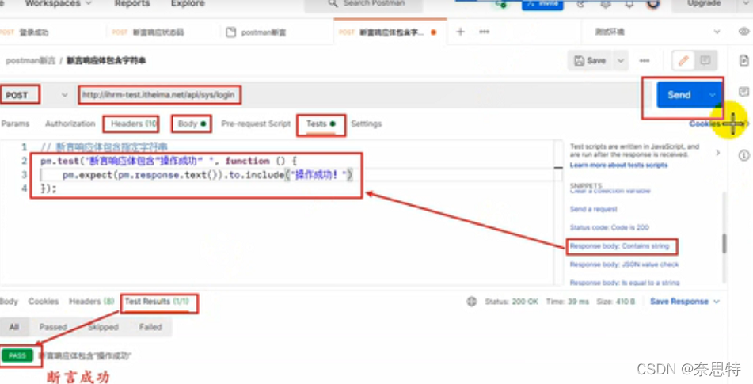Filter test results by All
Screen dimensions: 753x384
14,327
